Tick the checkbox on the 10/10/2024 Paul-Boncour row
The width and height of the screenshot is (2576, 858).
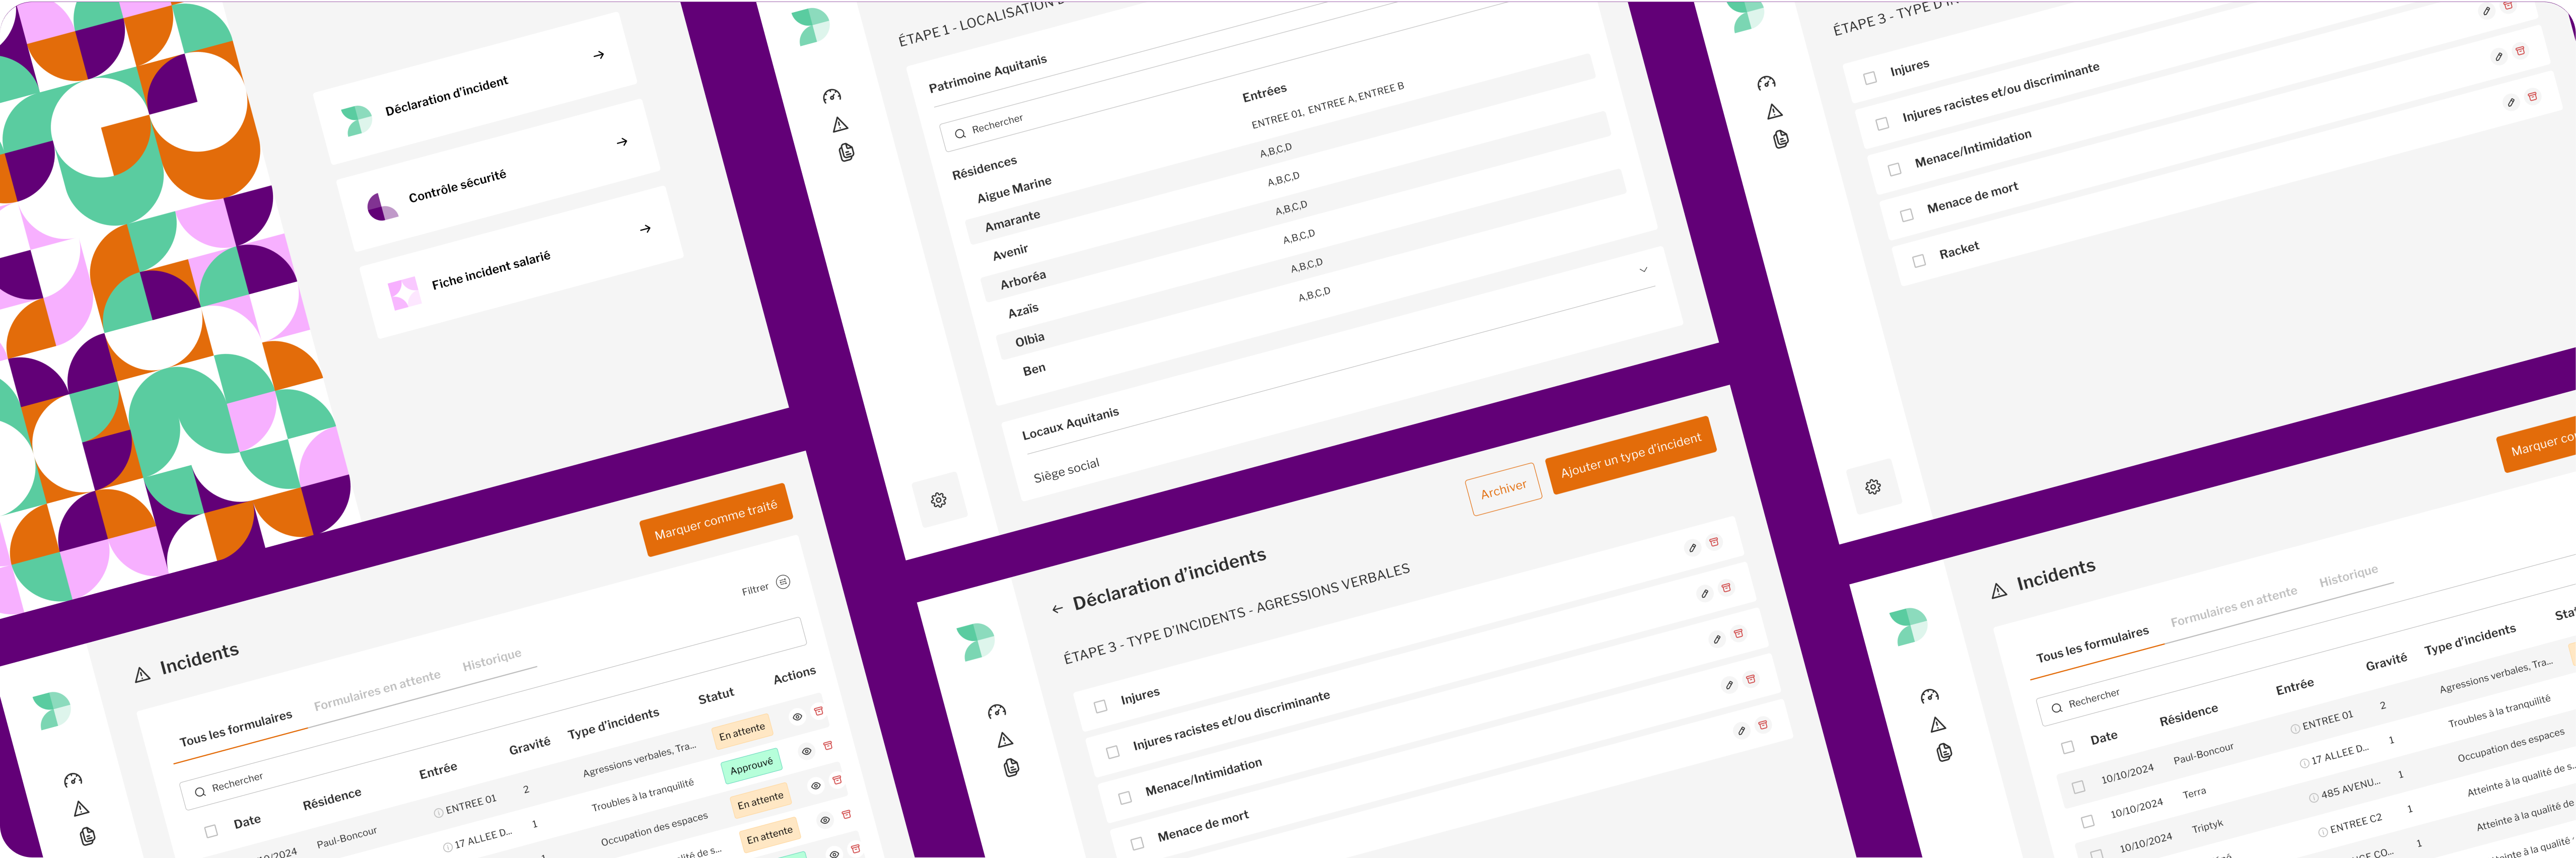[2079, 784]
